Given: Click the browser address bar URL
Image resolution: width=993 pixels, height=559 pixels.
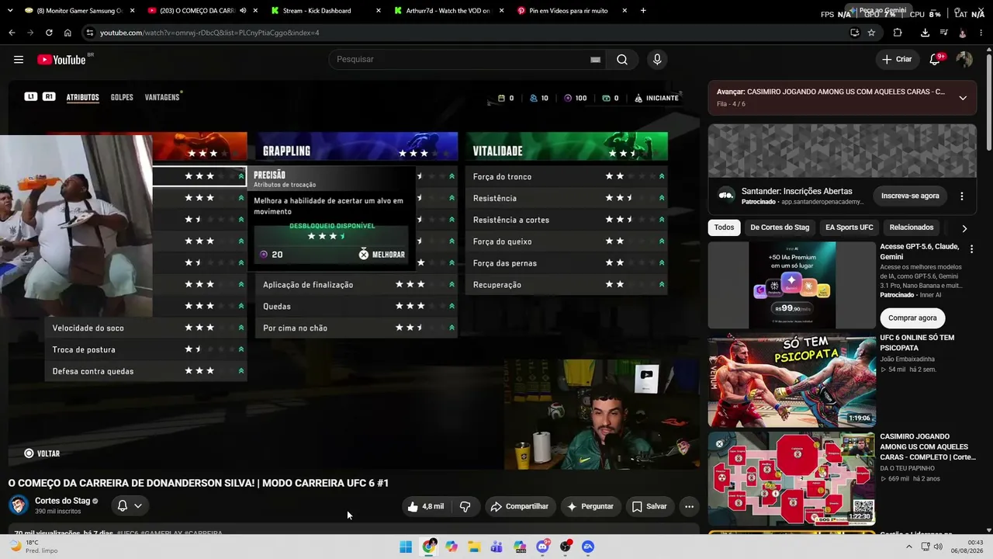Looking at the screenshot, I should (x=209, y=33).
